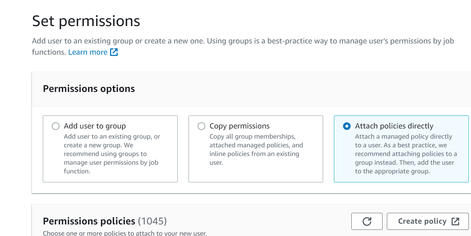
Task: Click the Copy permissions card description text
Action: 256,149
